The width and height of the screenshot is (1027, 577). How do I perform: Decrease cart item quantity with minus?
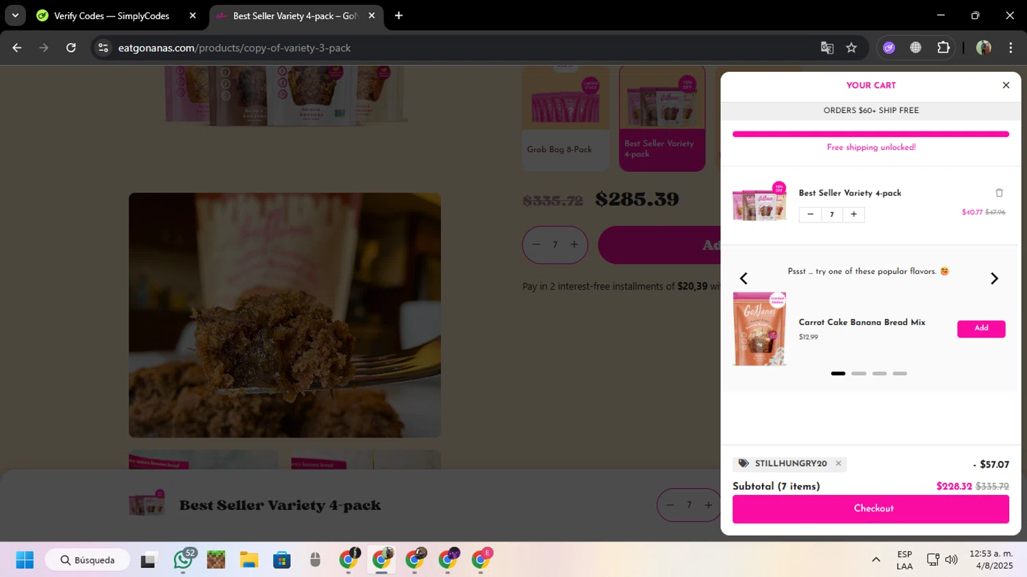pyautogui.click(x=810, y=214)
